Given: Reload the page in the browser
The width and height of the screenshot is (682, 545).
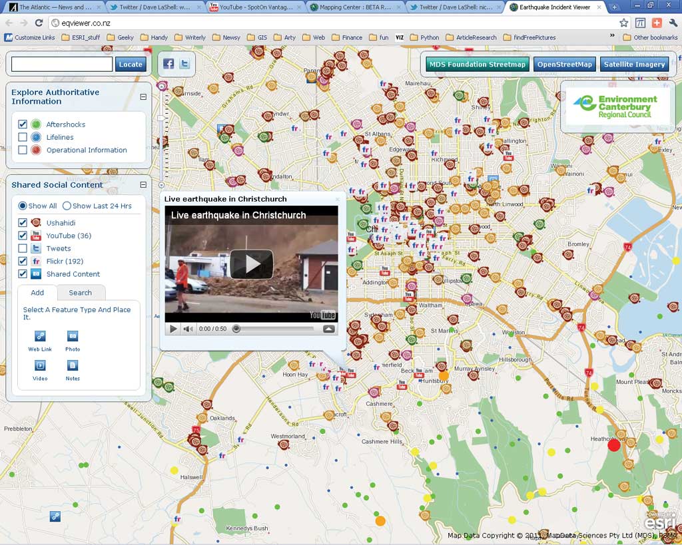Looking at the screenshot, I should point(39,23).
